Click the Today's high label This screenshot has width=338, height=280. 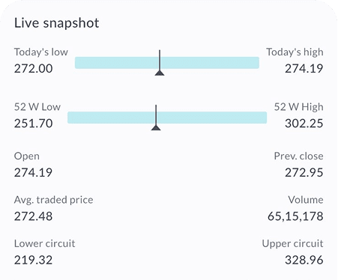(295, 52)
